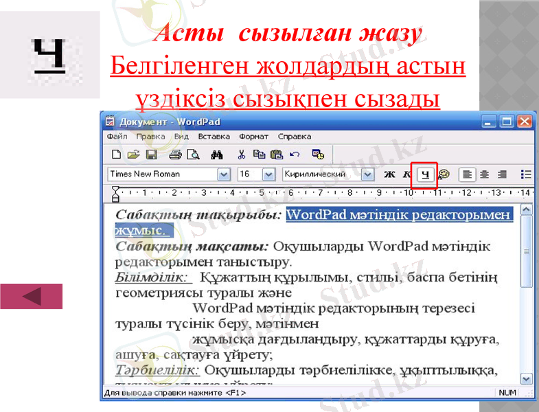
Task: Click the underlined word "Тәрбиелілік:"
Action: coord(157,370)
